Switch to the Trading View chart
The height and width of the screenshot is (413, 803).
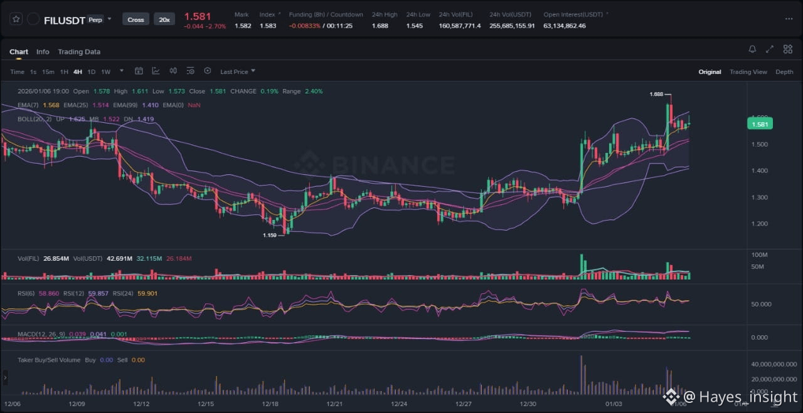[x=748, y=71]
